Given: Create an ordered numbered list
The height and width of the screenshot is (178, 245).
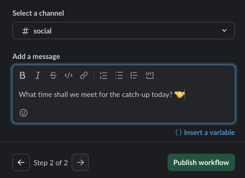Looking at the screenshot, I should point(103,75).
